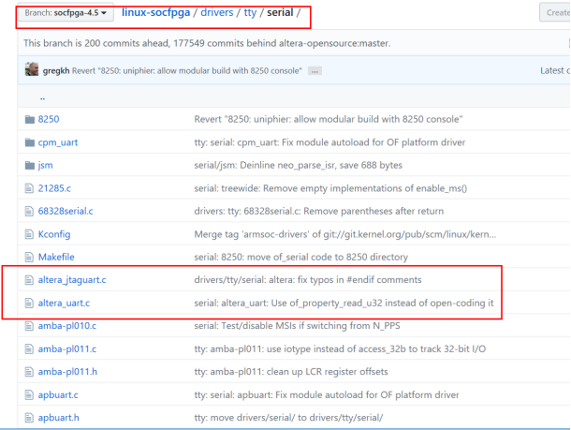Click the amba-pl011.c file icon
571x430 pixels.
coord(29,349)
